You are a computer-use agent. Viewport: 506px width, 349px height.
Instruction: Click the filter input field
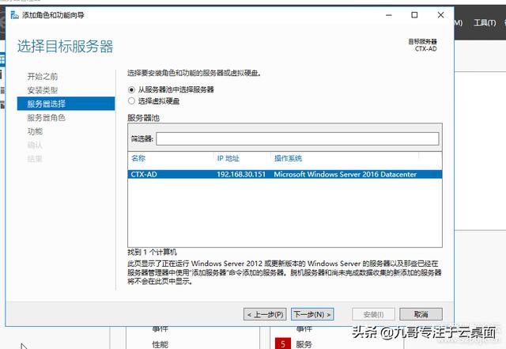point(297,139)
